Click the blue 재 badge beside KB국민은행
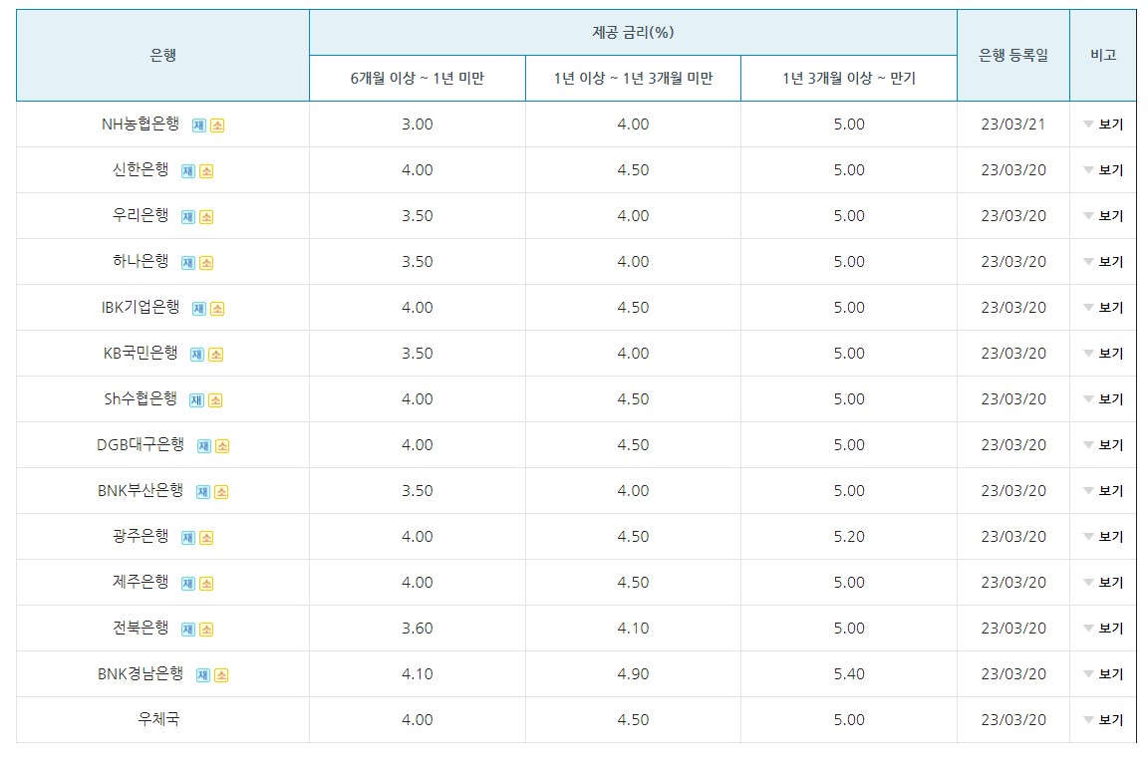 click(197, 355)
